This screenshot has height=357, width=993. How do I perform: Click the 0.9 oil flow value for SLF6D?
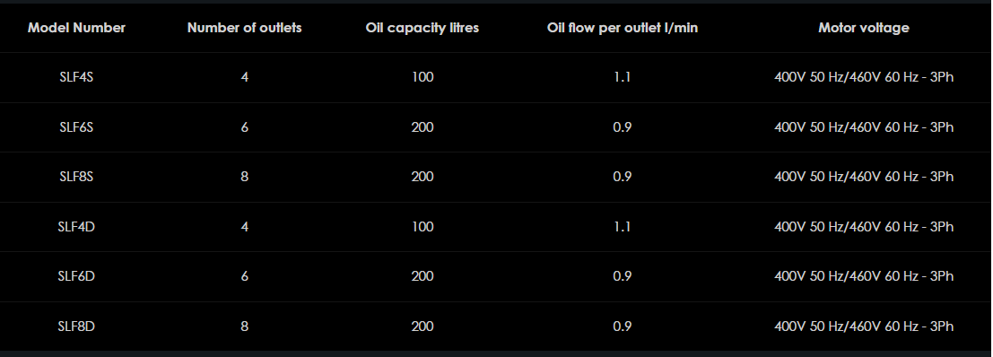[623, 276]
